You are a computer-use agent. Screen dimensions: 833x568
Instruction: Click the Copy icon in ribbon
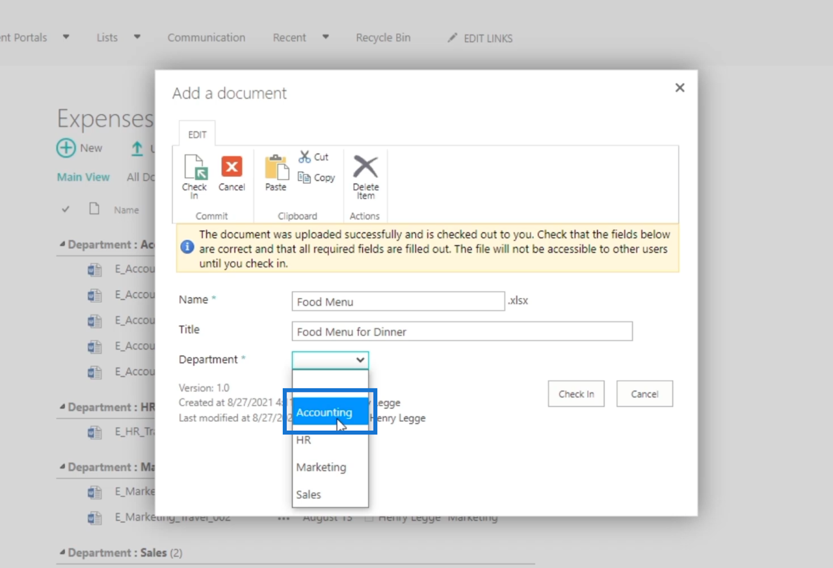point(305,178)
